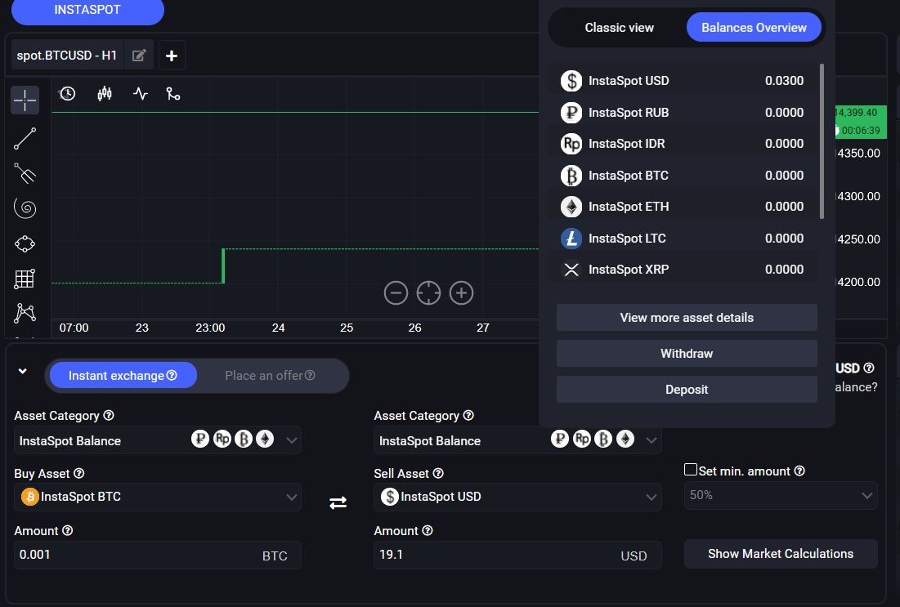This screenshot has height=607, width=900.
Task: Click the Withdraw button
Action: [x=687, y=354]
